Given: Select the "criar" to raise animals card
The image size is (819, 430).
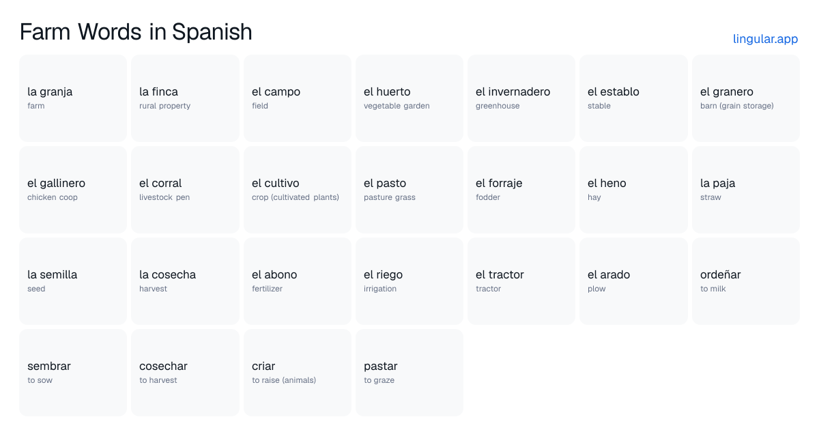Looking at the screenshot, I should coord(298,373).
